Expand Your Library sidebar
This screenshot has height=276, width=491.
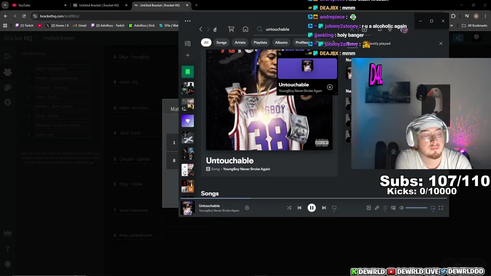(188, 43)
